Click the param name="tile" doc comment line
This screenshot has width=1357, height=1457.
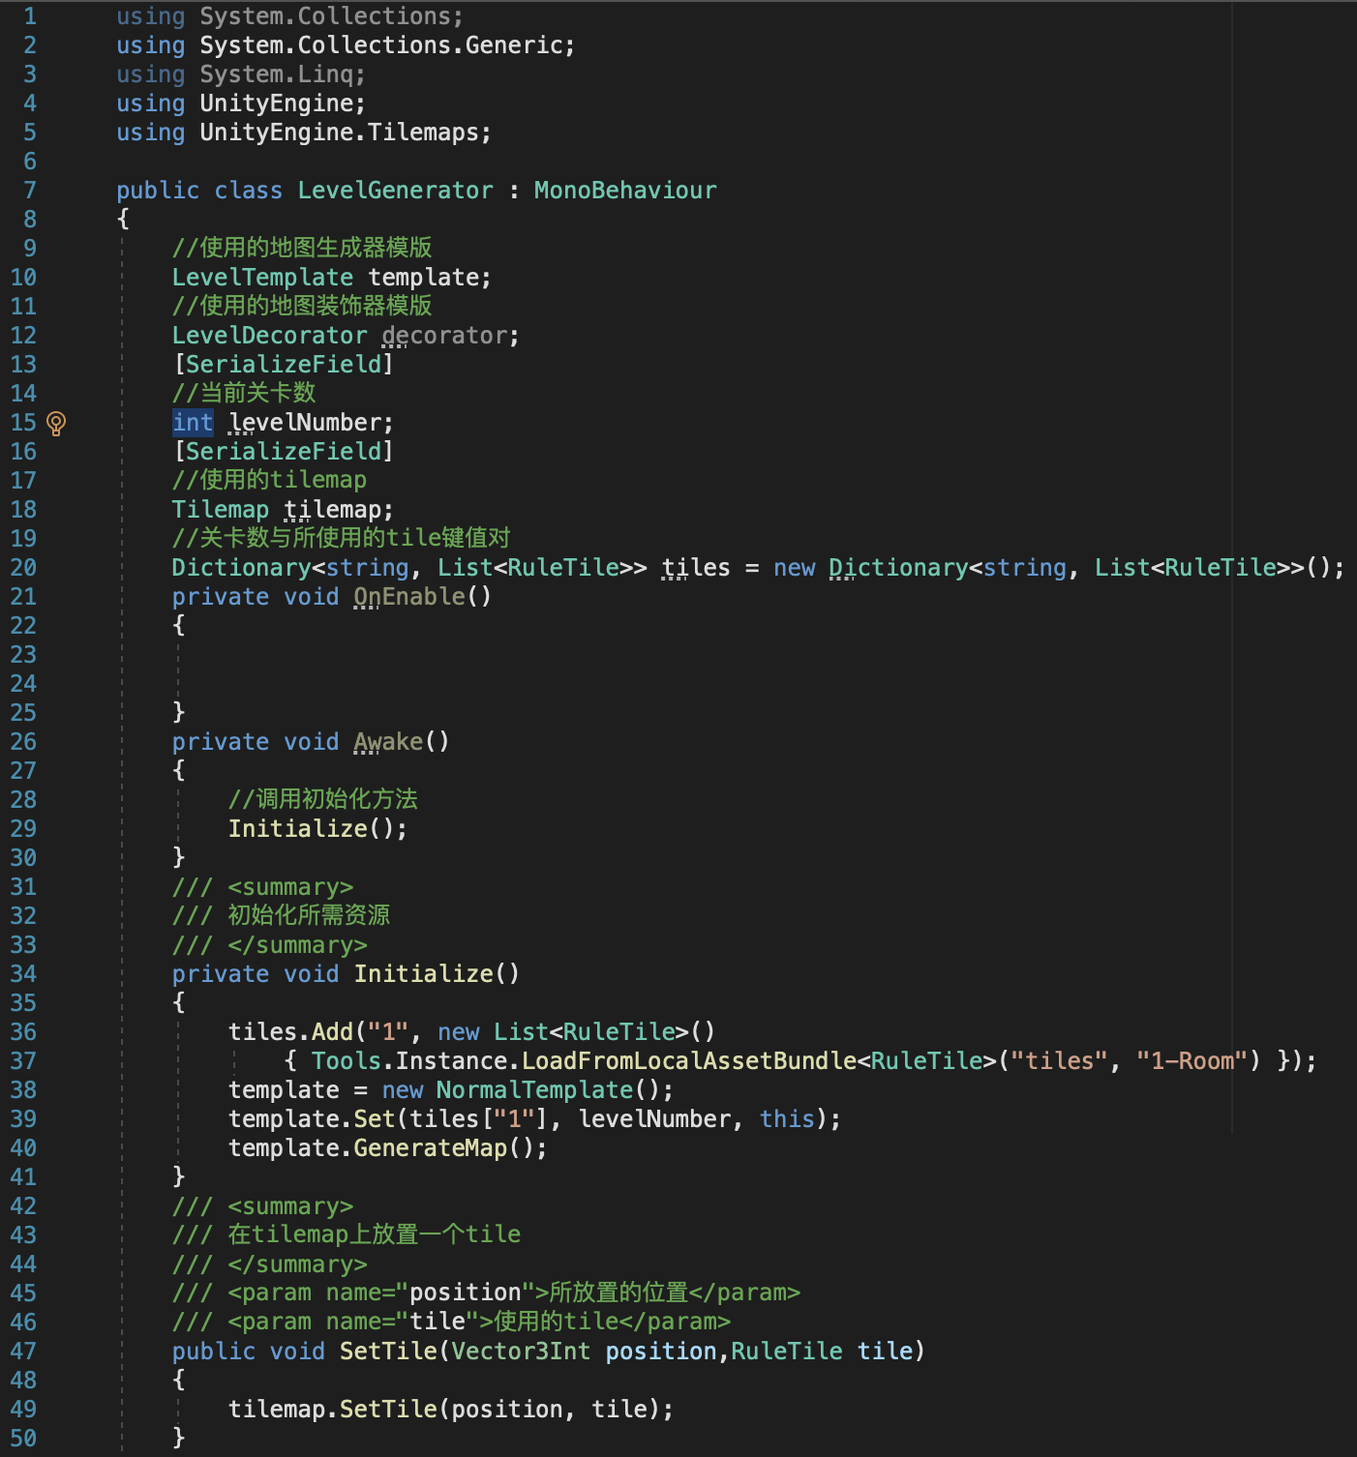pos(451,1323)
